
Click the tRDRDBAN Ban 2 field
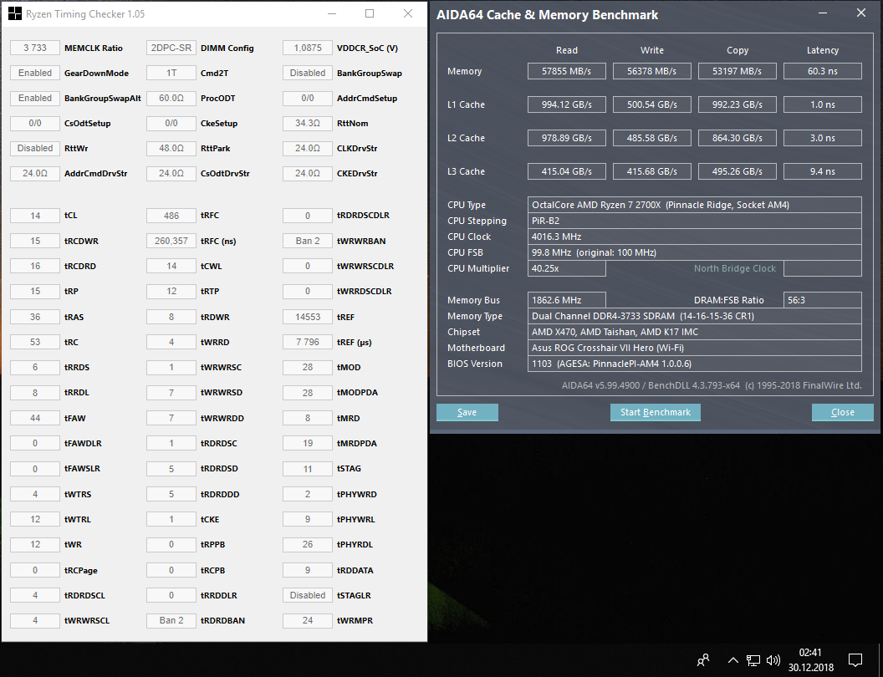(171, 620)
